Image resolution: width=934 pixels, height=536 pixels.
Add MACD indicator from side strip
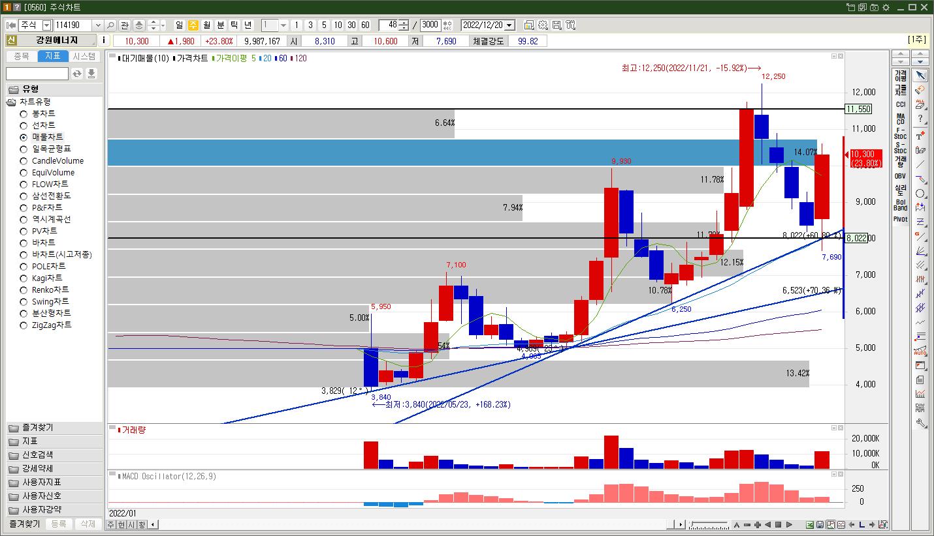point(901,119)
